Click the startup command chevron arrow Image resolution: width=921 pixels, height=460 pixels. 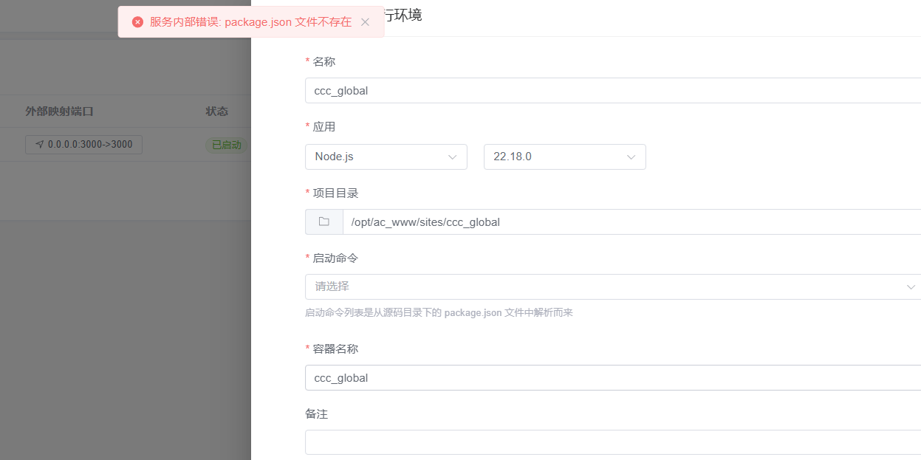click(911, 286)
